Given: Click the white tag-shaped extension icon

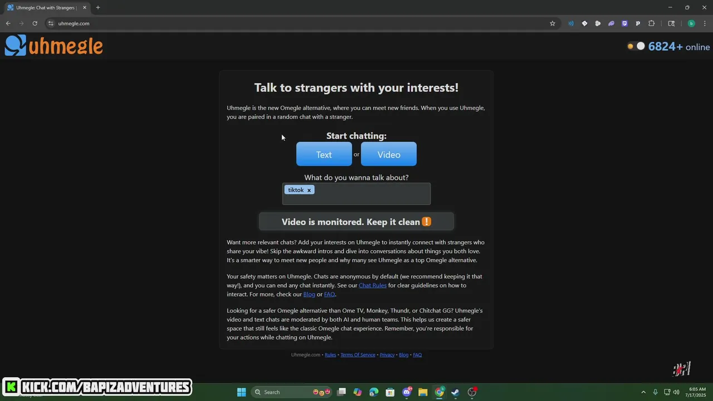Looking at the screenshot, I should [584, 23].
